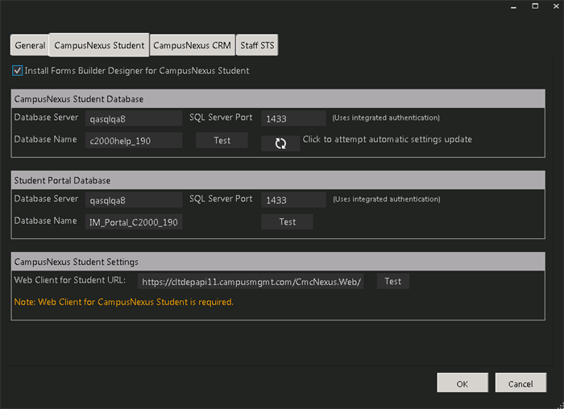
Task: Test the Student Portal Database connection
Action: click(x=287, y=221)
